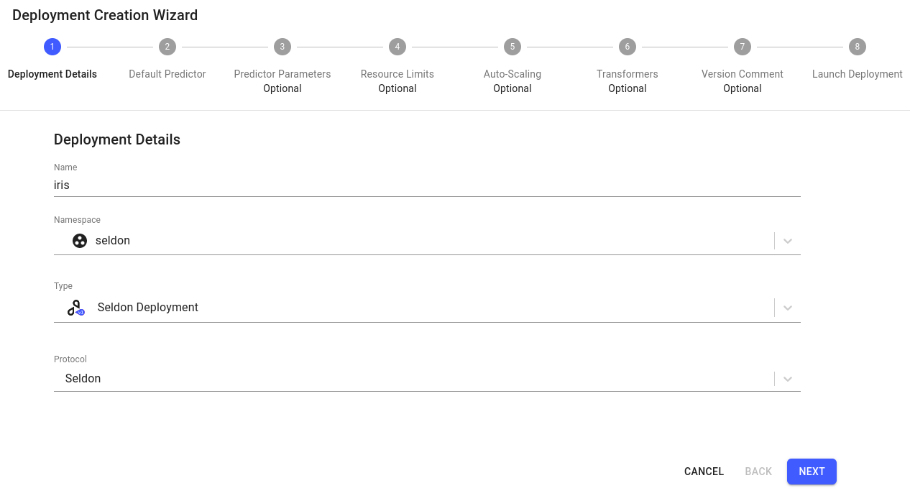Click the Name field containing iris
Viewport: 910px width, 501px height.
point(427,185)
